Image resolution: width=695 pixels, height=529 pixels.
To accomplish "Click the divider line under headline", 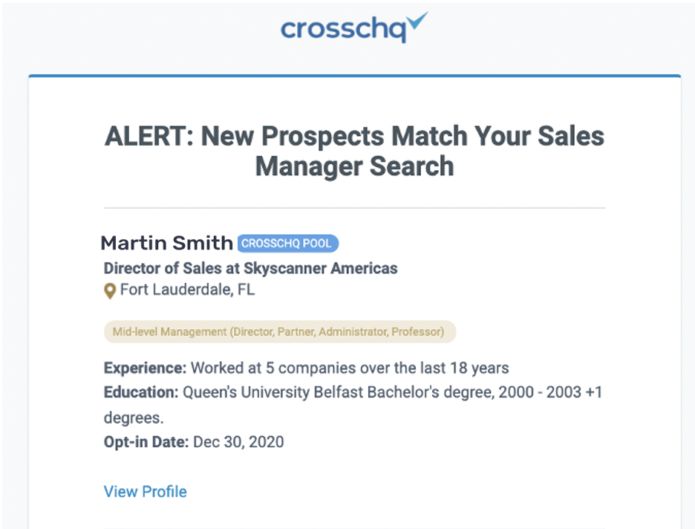I will pyautogui.click(x=355, y=207).
